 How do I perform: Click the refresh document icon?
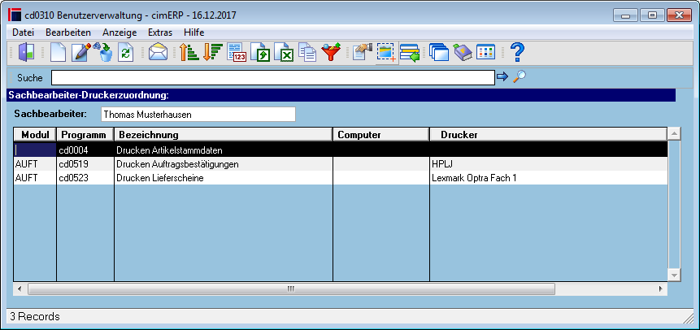[x=126, y=52]
